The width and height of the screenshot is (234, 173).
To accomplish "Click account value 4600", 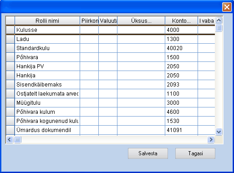I will (182, 112).
